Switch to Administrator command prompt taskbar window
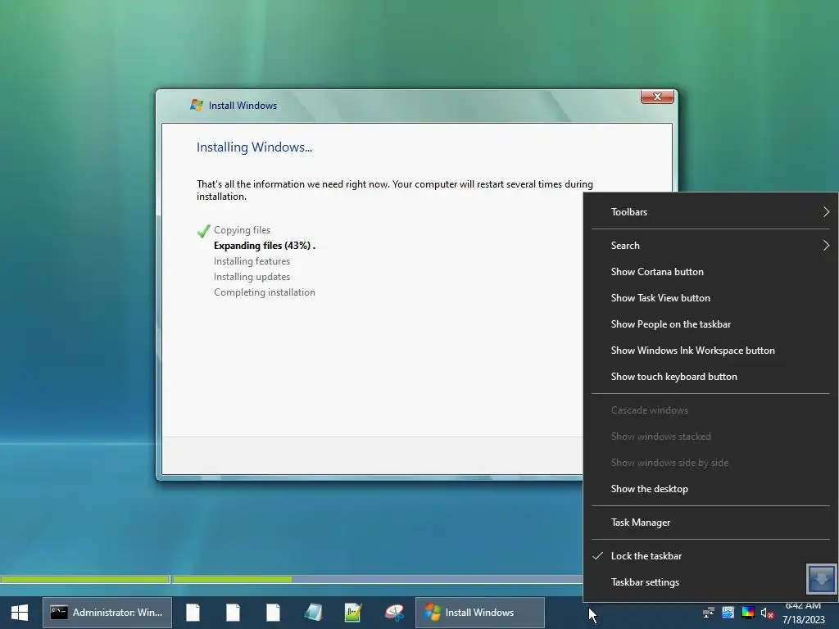This screenshot has height=629, width=839. click(107, 613)
